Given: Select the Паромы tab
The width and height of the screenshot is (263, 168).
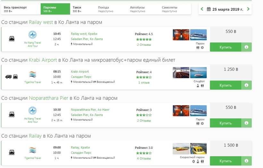Looking at the screenshot, I should click(x=55, y=9).
